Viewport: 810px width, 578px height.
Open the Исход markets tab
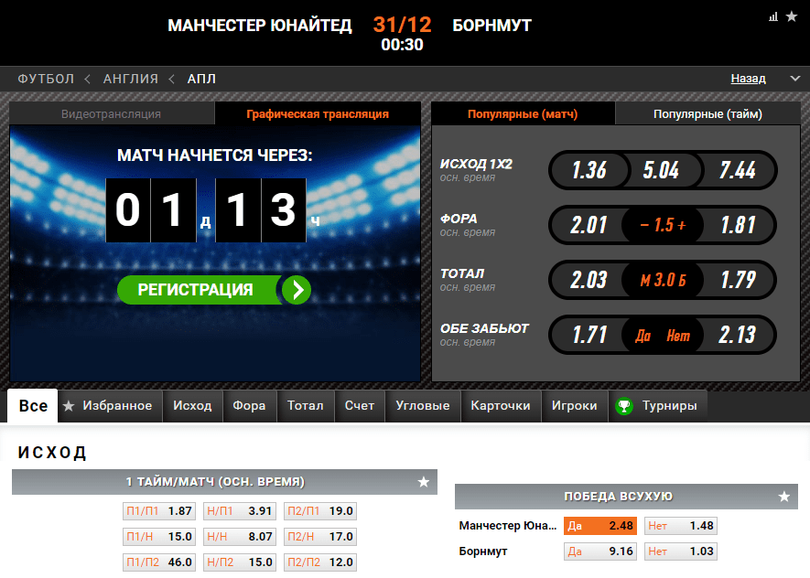[x=193, y=406]
